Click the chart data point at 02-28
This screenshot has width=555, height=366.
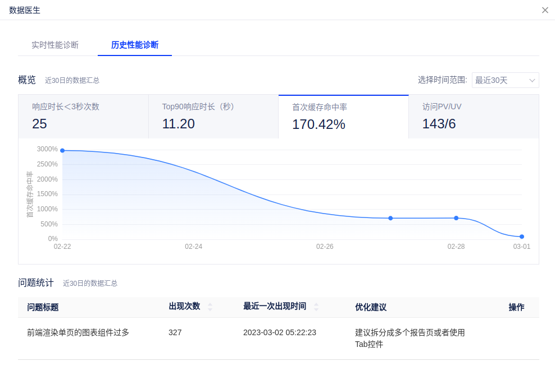(x=456, y=218)
